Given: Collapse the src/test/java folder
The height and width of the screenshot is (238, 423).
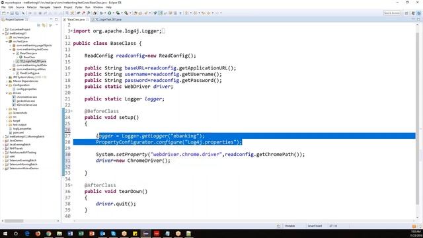Looking at the screenshot, I should [x=7, y=41].
